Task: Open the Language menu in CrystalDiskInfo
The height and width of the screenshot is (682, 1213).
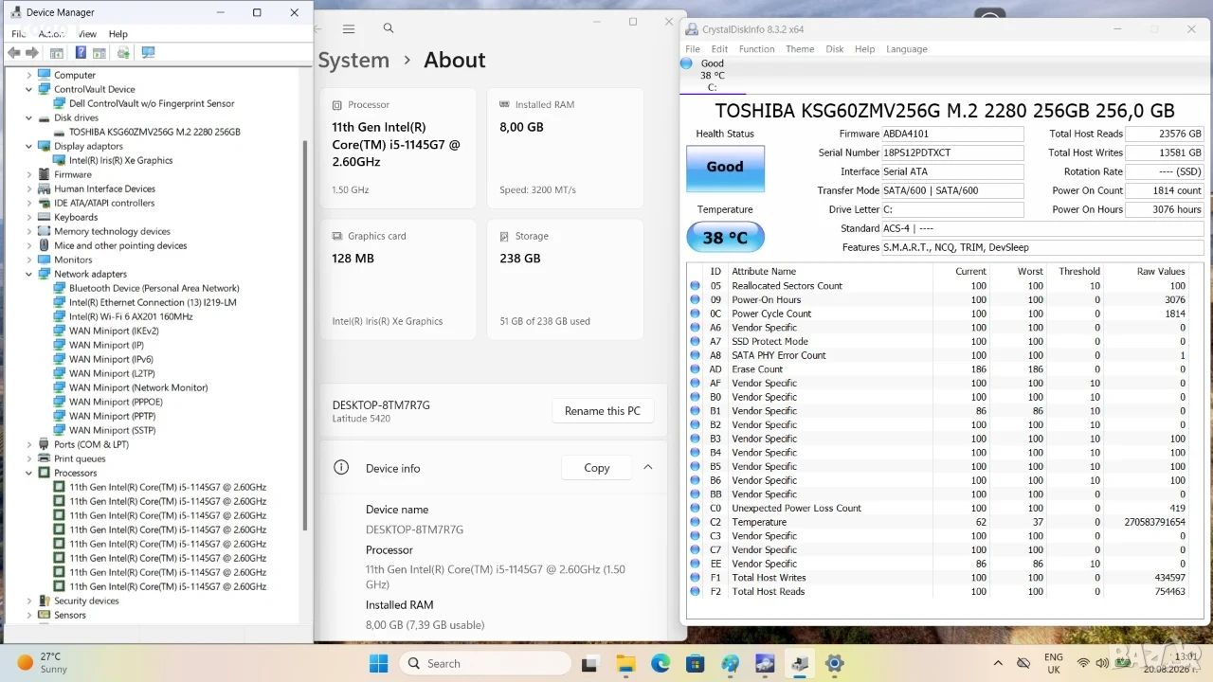Action: [x=907, y=49]
